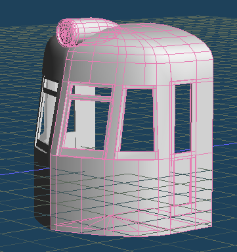Select the pillar between middle and narrow windows
Viewport: 237px width, 252px height.
(x=163, y=120)
